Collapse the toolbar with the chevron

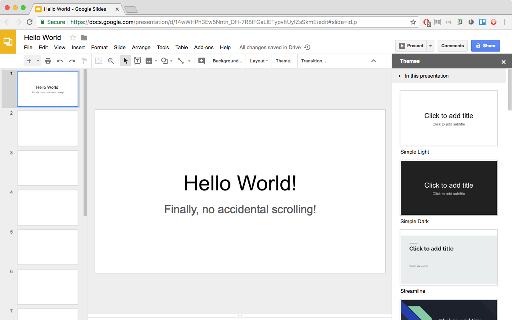click(373, 61)
